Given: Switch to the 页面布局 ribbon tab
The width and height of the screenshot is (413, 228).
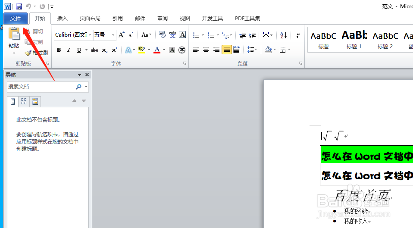Looking at the screenshot, I should coord(90,19).
